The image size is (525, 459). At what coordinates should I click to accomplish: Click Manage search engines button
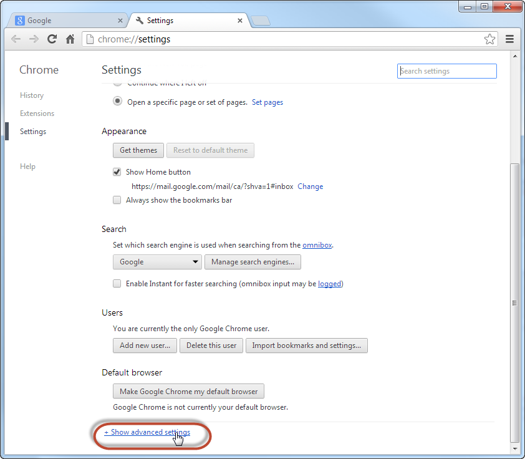pyautogui.click(x=253, y=262)
